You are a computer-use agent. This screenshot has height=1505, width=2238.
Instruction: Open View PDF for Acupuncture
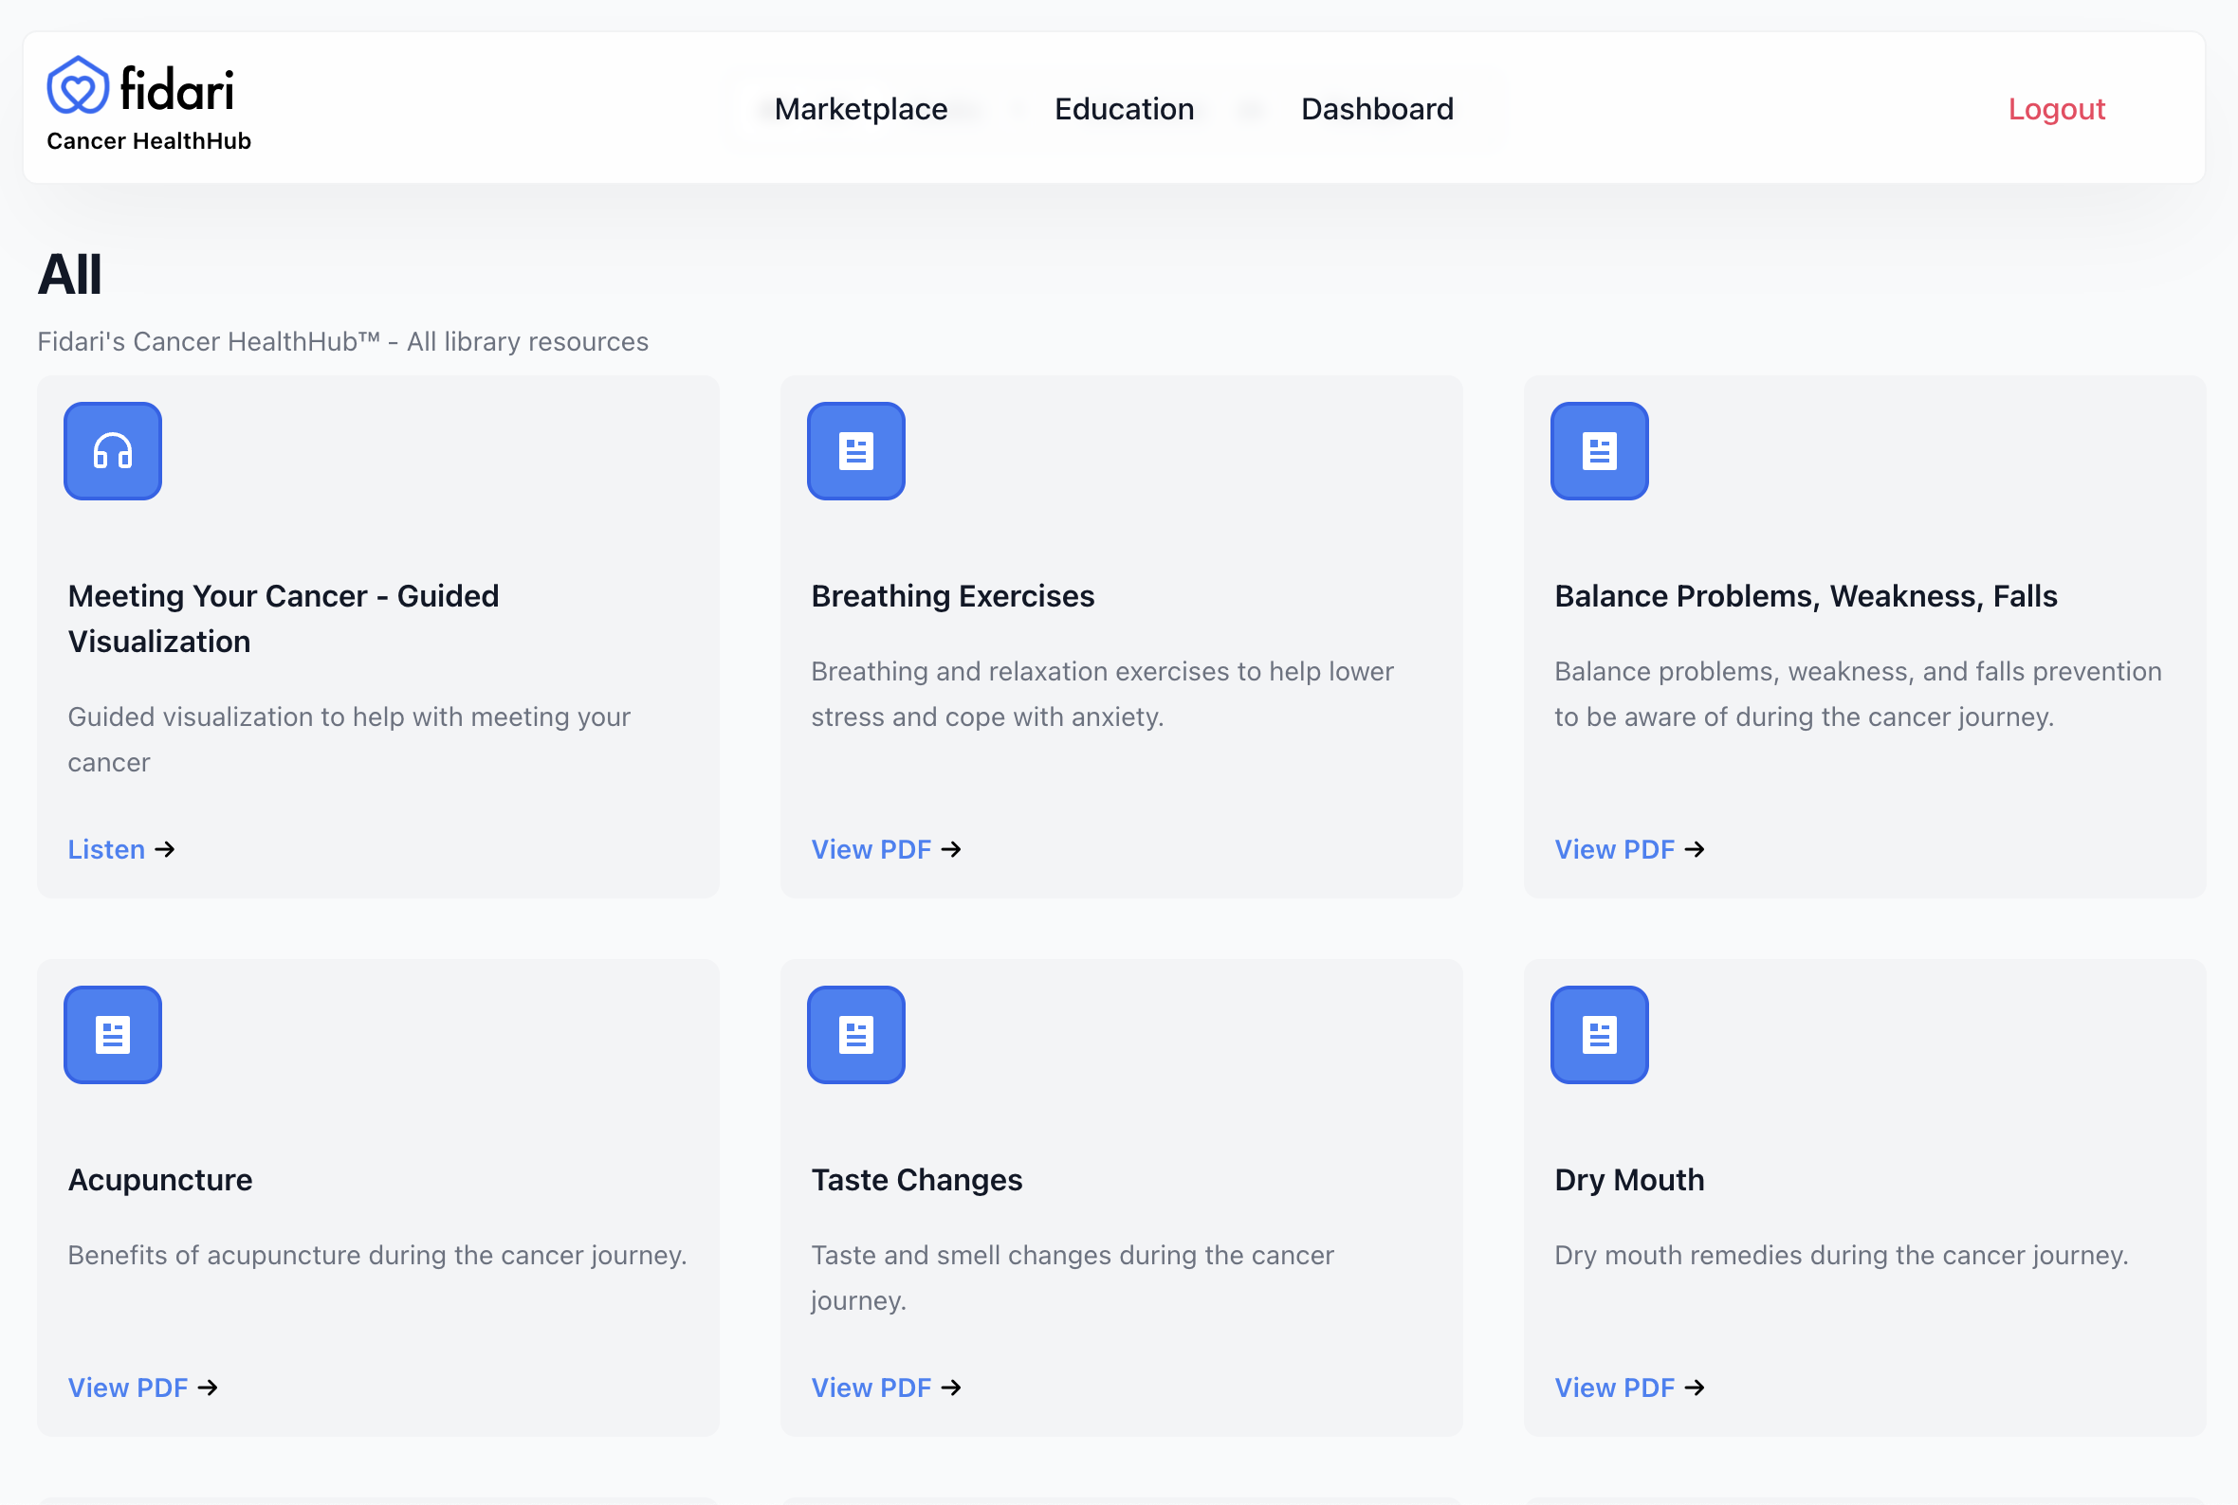point(142,1387)
